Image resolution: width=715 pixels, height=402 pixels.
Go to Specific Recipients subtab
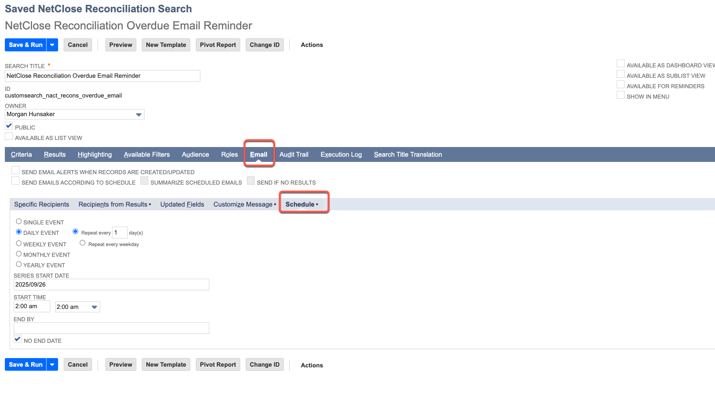(41, 204)
